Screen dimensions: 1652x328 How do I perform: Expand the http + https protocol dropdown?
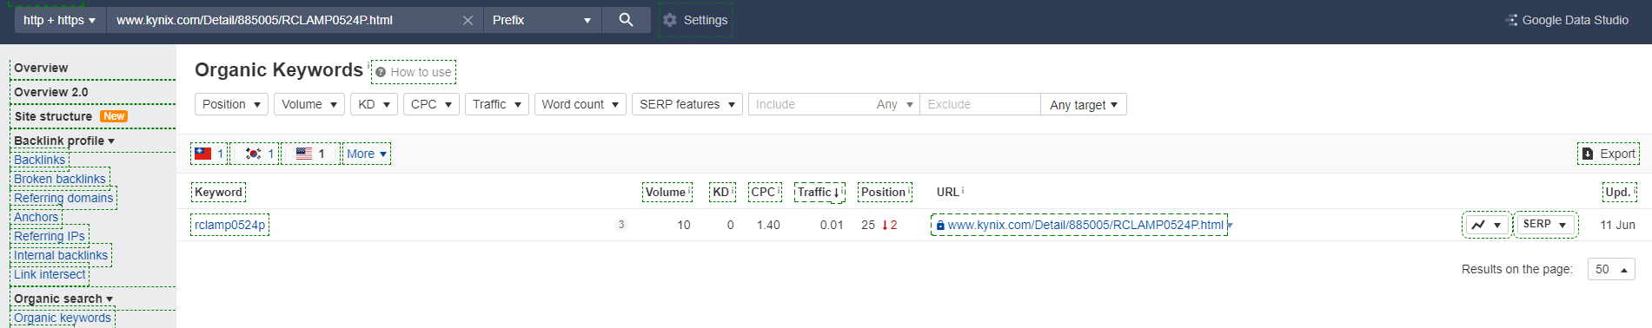tap(60, 20)
